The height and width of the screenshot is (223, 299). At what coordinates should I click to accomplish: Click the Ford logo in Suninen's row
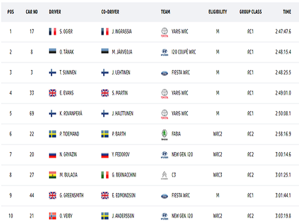pyautogui.click(x=164, y=73)
